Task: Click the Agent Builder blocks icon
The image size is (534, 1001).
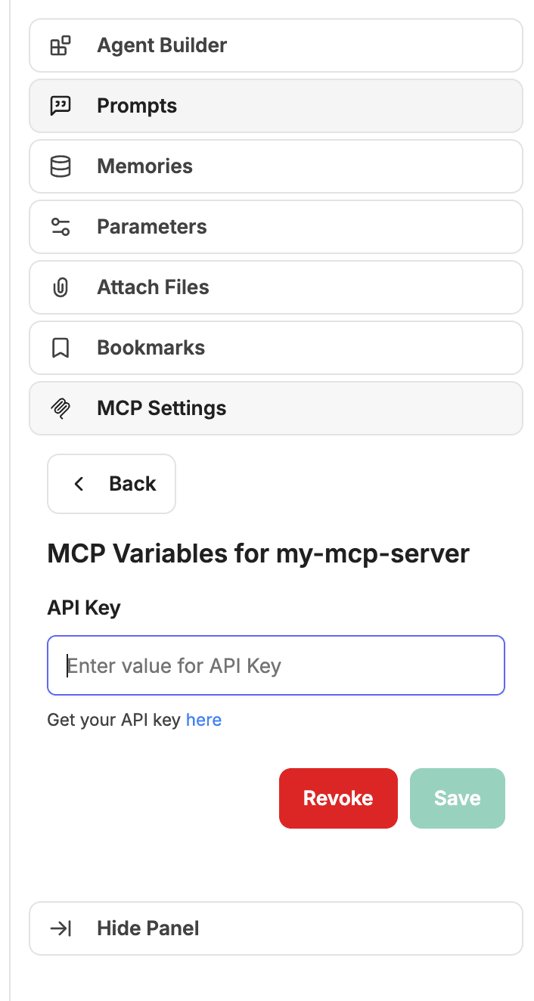Action: click(61, 45)
